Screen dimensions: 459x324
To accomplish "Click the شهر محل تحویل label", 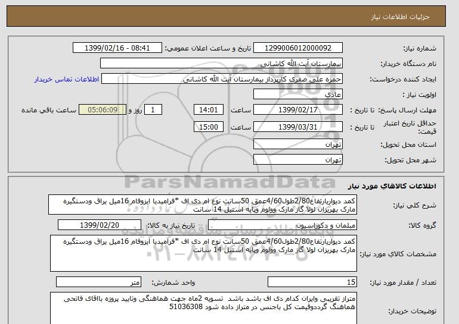I will 410,160.
